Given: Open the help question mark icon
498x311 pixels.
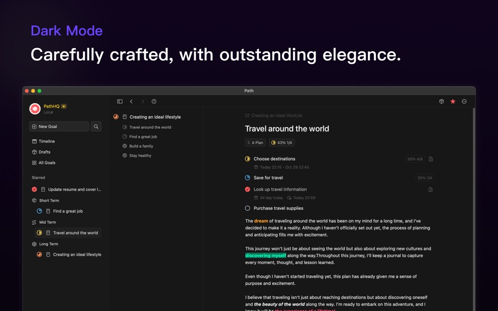Looking at the screenshot, I should [154, 102].
